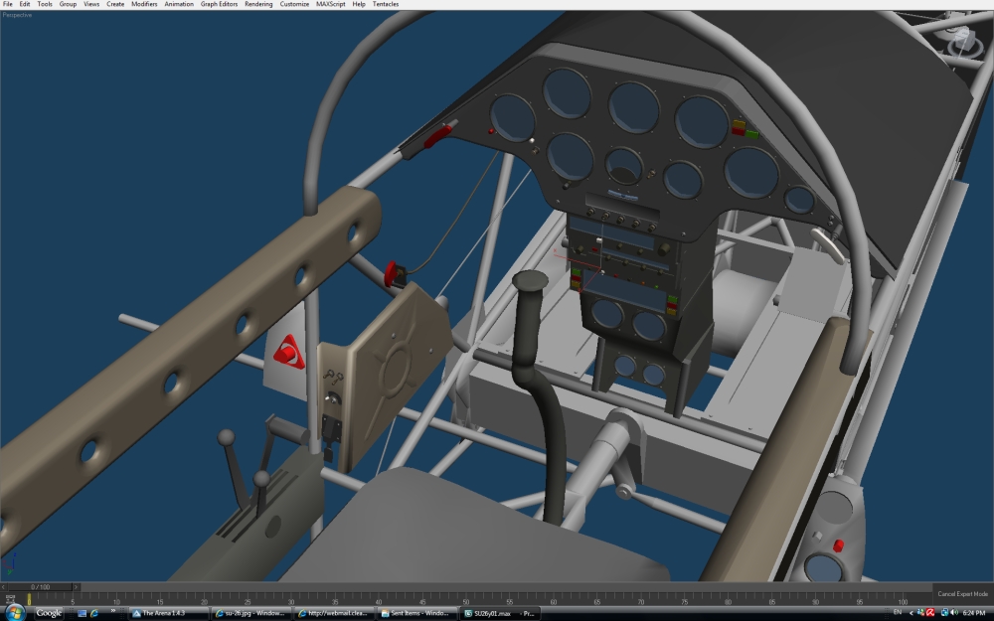The image size is (994, 621).
Task: Click the EN language bar indicator
Action: click(897, 612)
